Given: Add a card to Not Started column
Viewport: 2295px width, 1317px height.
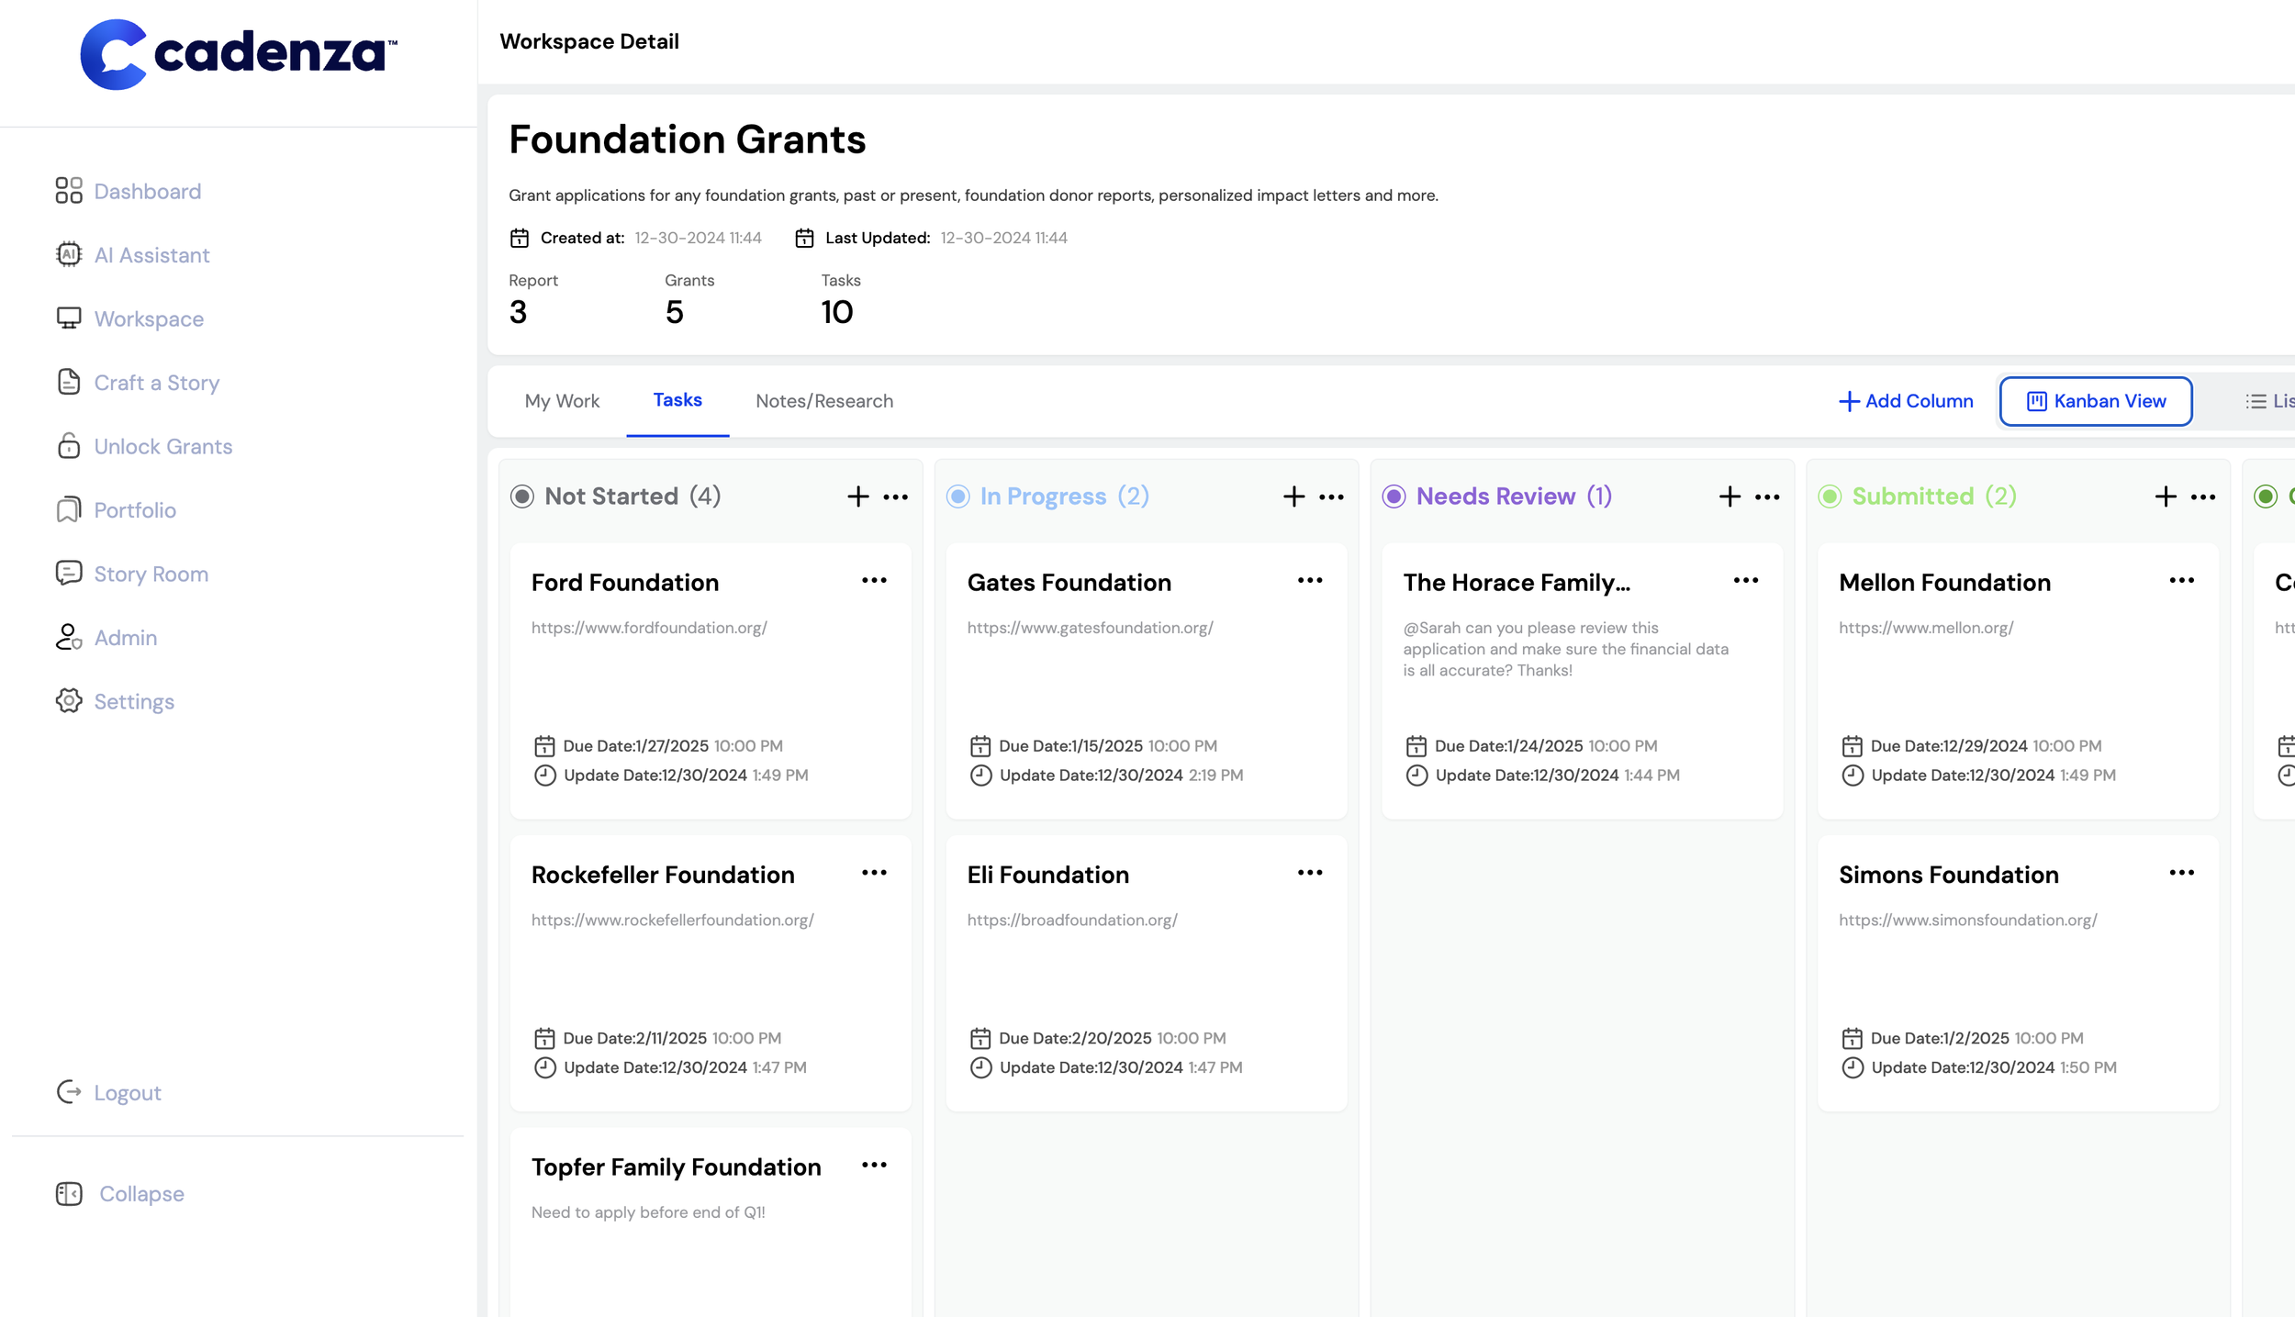Looking at the screenshot, I should coord(858,497).
